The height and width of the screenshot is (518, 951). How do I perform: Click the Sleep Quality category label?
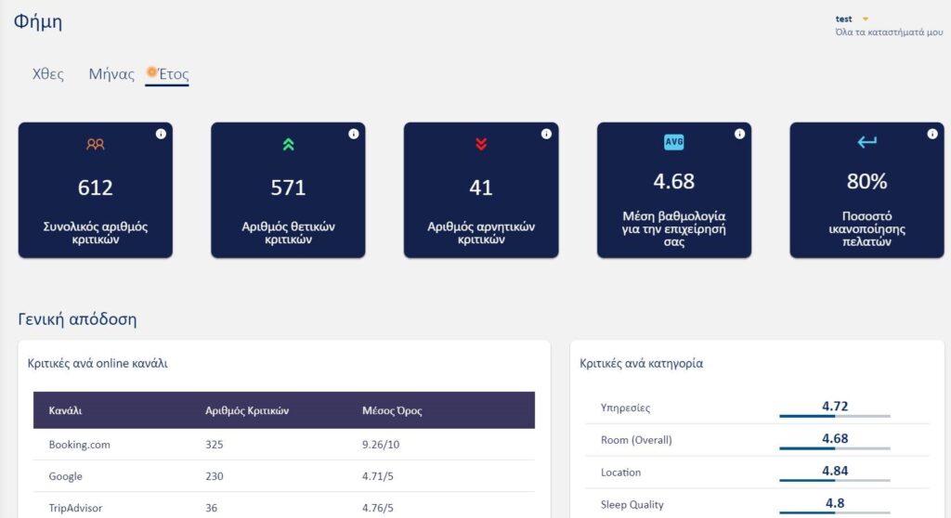[x=632, y=504]
